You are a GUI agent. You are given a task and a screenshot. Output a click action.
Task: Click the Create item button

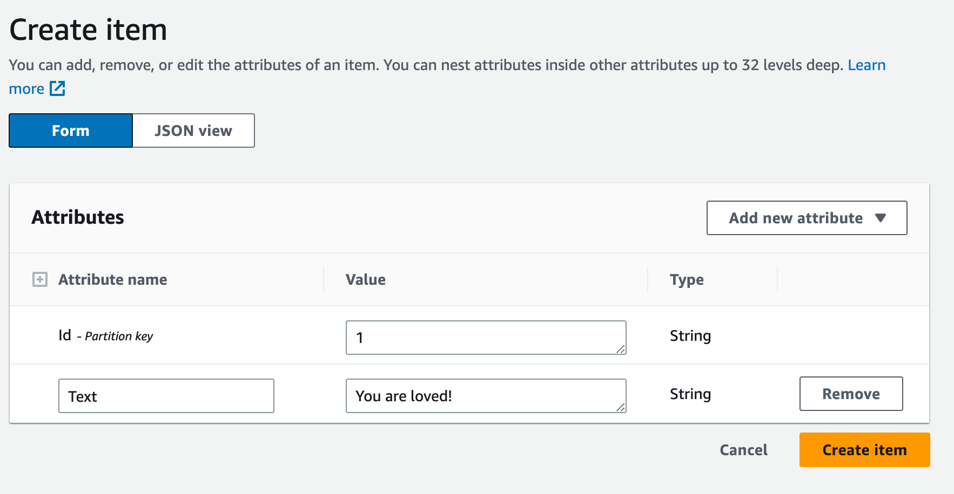864,450
